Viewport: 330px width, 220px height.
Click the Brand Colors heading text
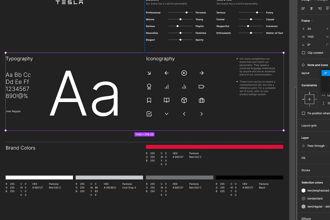pos(21,148)
